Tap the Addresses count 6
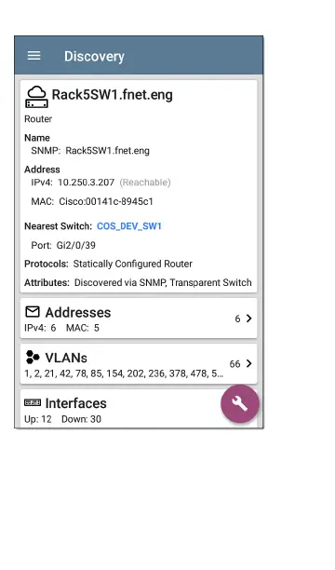Screen dimensions: 335x570 tap(237, 319)
